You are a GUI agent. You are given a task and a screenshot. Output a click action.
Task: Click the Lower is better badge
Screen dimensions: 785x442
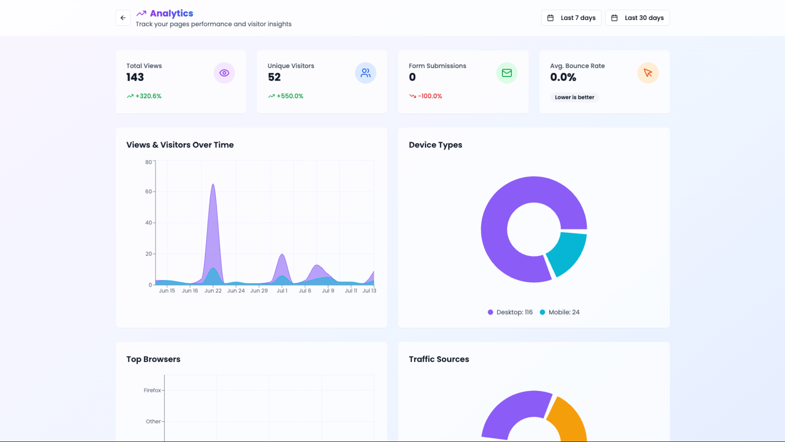[x=574, y=97]
